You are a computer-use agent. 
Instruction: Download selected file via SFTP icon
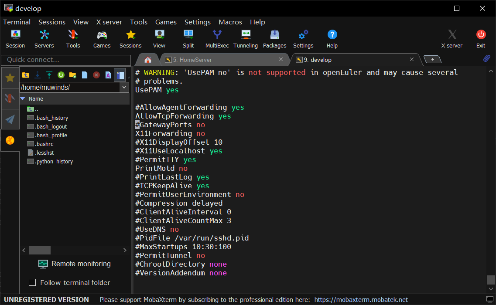pyautogui.click(x=38, y=75)
